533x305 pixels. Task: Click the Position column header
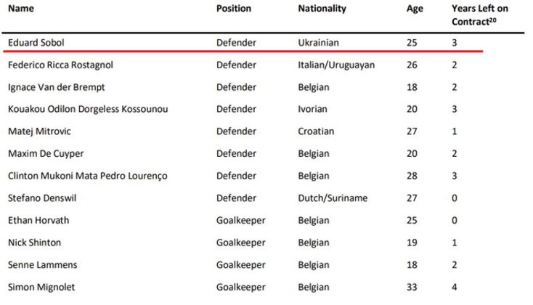(x=234, y=9)
